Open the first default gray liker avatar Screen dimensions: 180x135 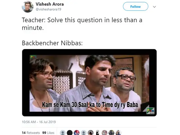[x=63, y=133]
